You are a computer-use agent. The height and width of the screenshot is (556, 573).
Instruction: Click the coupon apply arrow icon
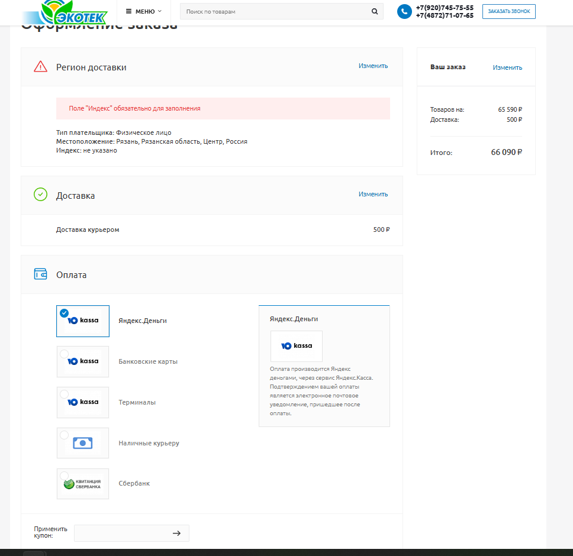pos(176,533)
